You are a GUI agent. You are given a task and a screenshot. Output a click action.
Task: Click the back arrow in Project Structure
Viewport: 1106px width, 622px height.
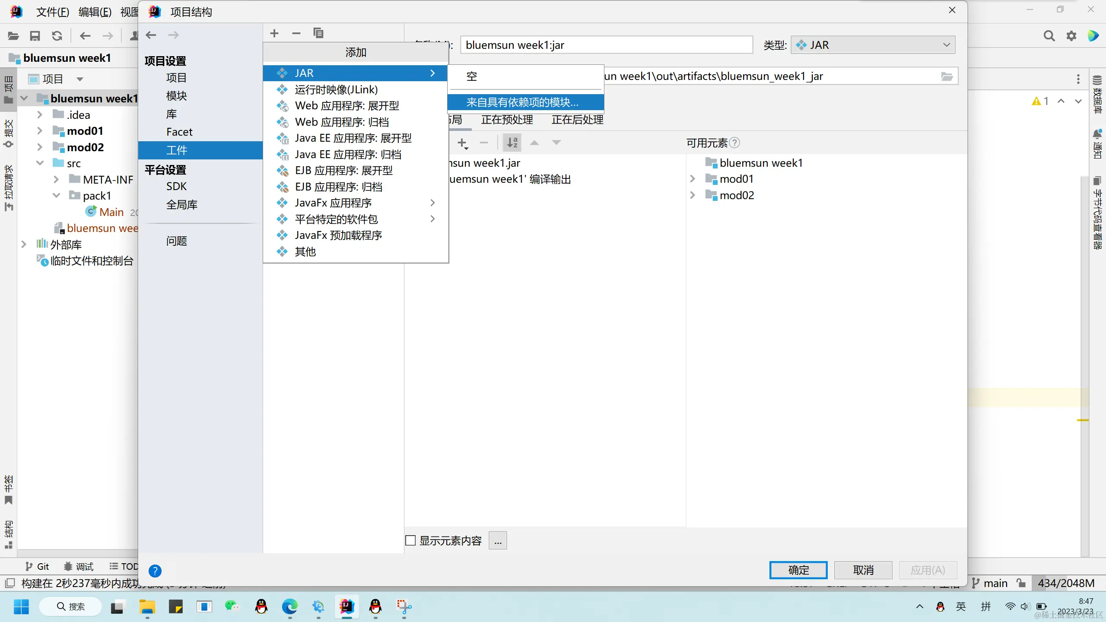click(151, 35)
